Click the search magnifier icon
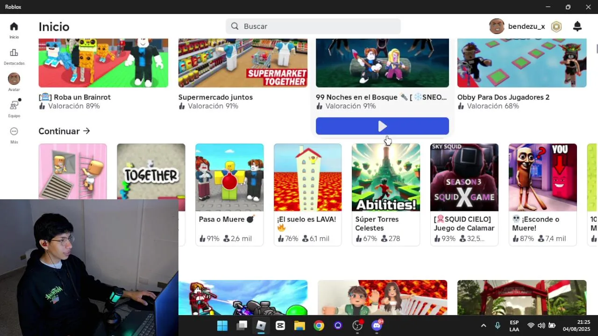Screen dimensions: 598x336 tap(235, 26)
